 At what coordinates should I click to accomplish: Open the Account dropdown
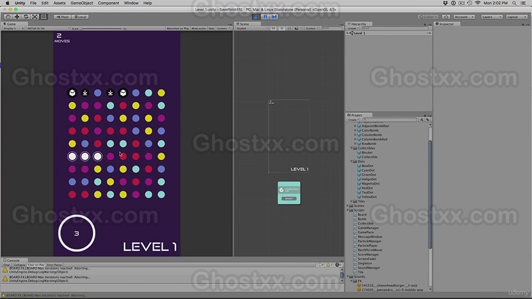coord(464,17)
